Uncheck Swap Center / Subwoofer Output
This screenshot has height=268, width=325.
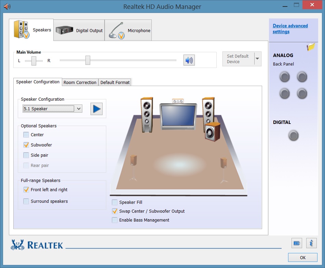(x=114, y=211)
